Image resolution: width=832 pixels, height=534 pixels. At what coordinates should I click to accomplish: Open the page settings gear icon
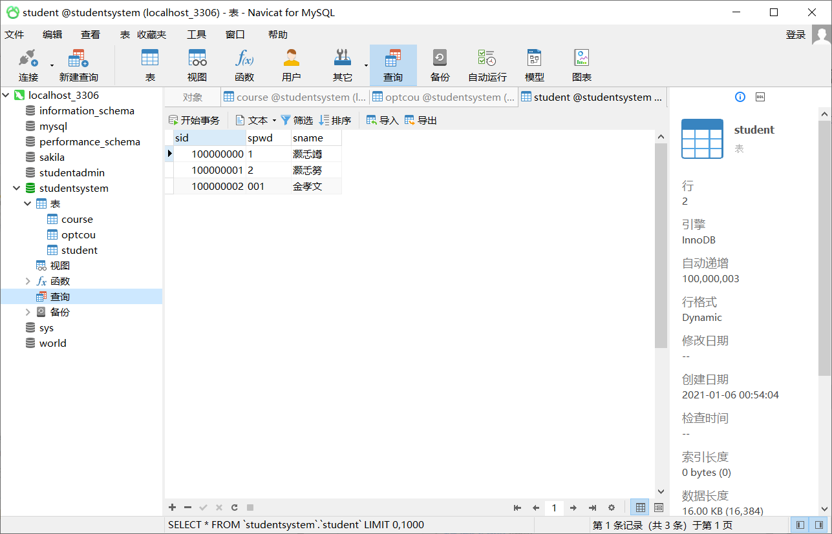[612, 508]
